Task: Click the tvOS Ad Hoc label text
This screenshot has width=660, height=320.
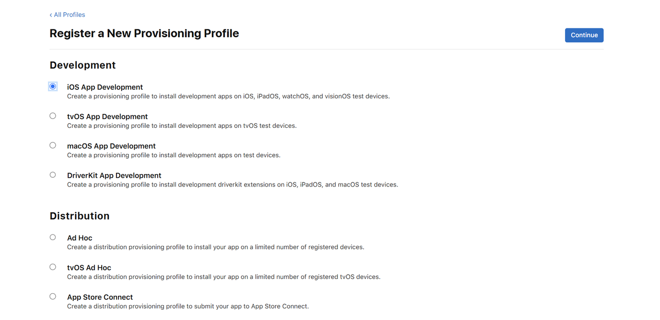Action: coord(89,267)
